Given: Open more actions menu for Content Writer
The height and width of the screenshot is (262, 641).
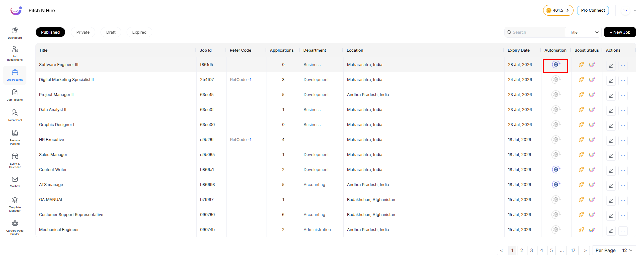Looking at the screenshot, I should coord(623,170).
